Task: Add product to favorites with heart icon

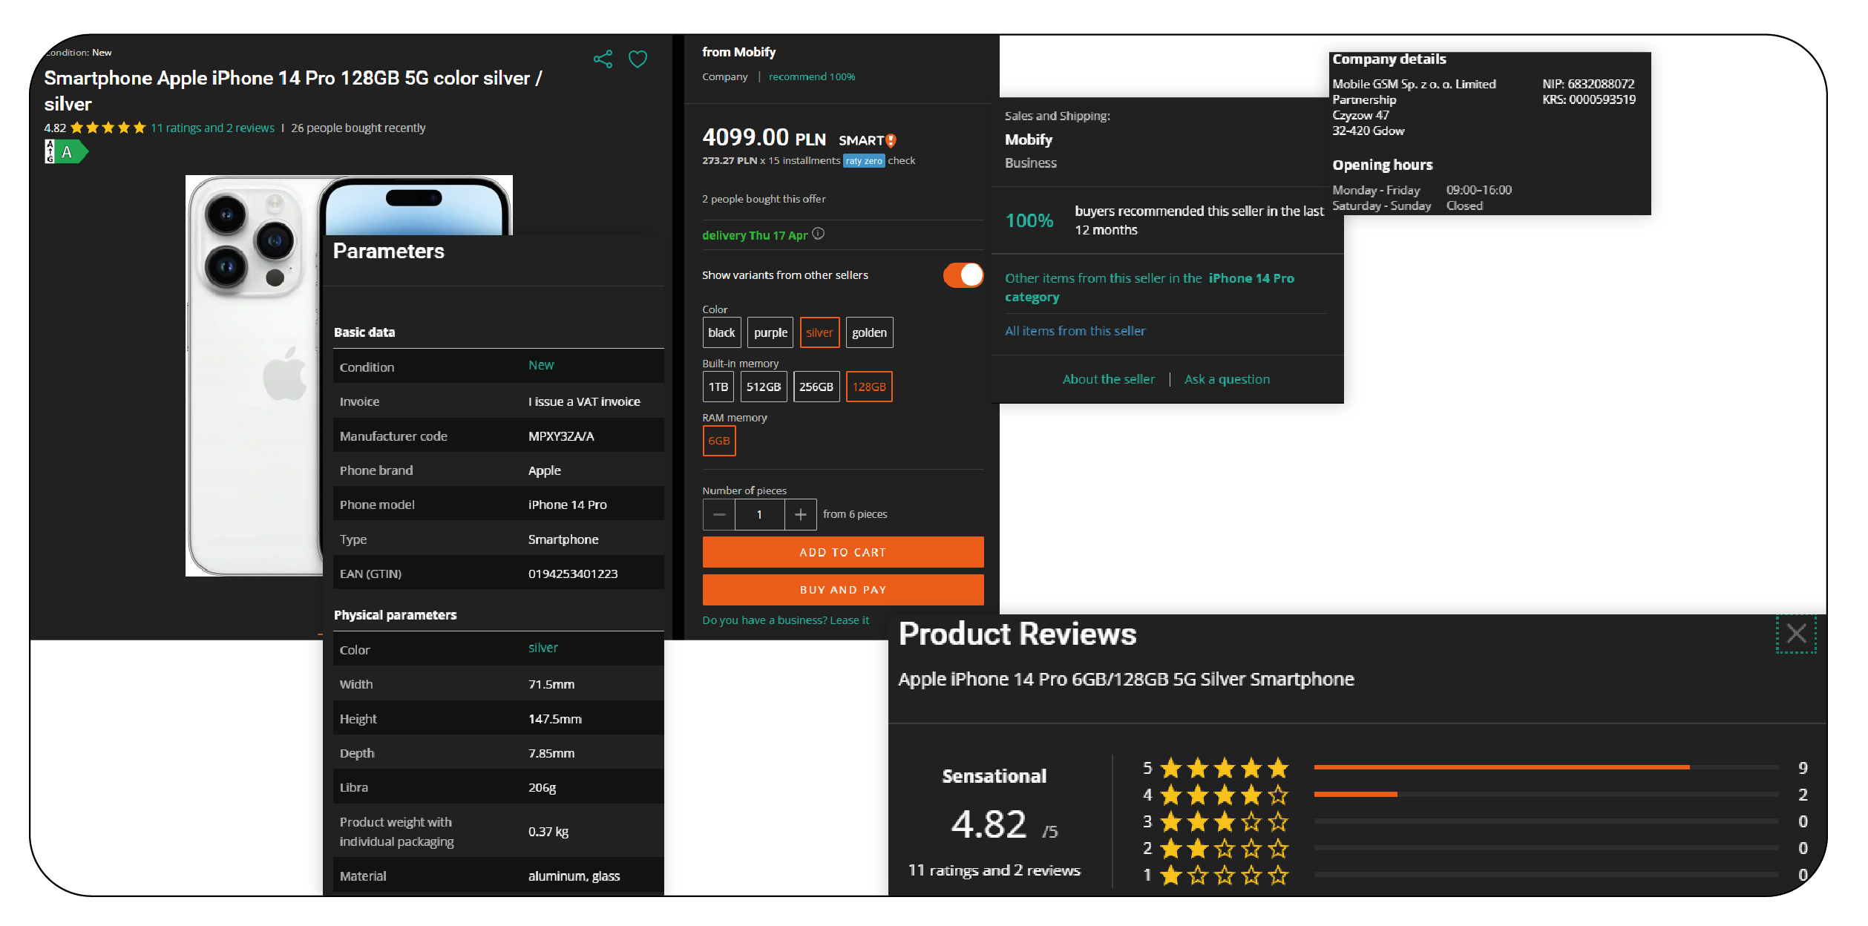Action: 638,59
